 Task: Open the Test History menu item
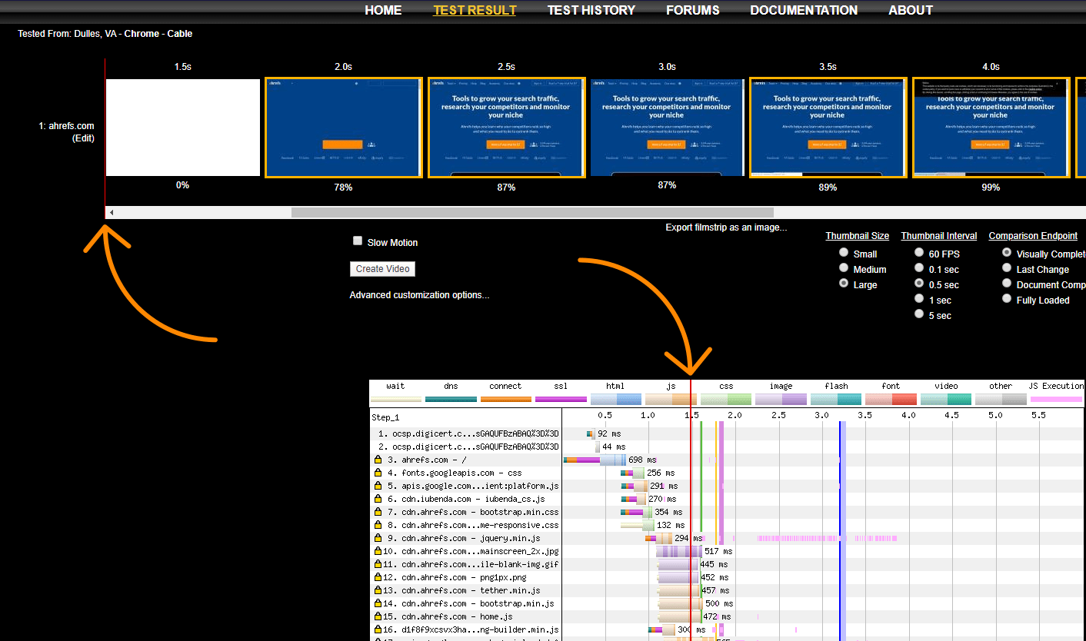pos(591,10)
